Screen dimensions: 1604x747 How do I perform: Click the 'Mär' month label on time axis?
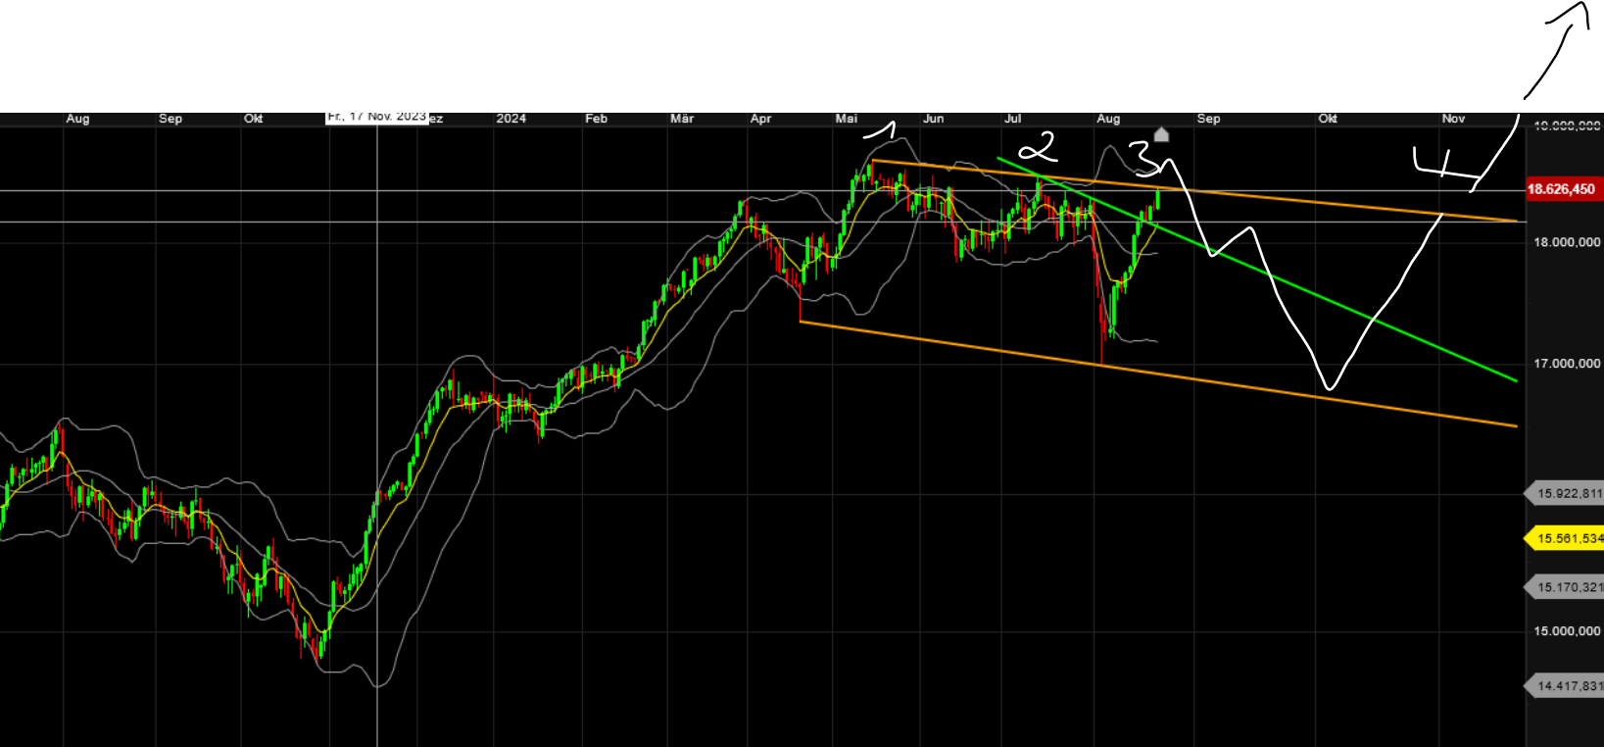(x=682, y=119)
